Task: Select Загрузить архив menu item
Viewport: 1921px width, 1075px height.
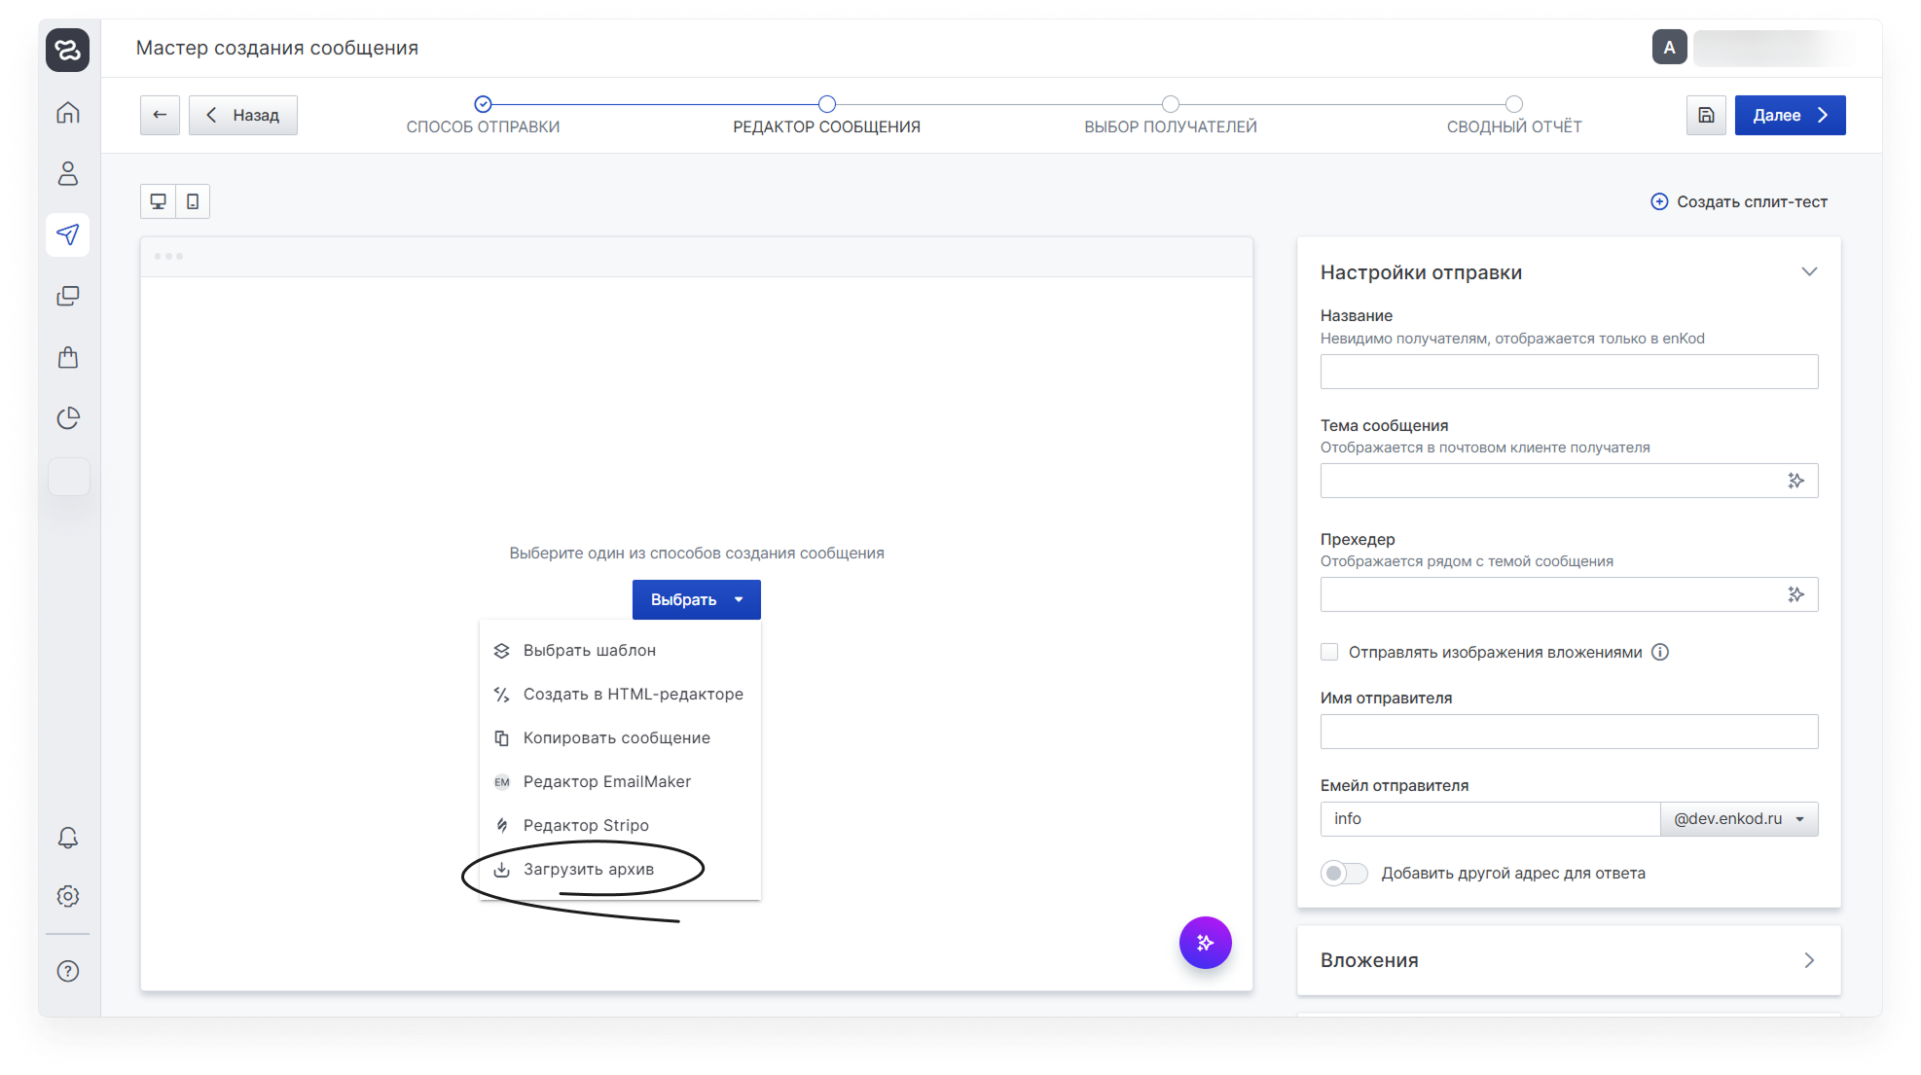Action: click(620, 869)
